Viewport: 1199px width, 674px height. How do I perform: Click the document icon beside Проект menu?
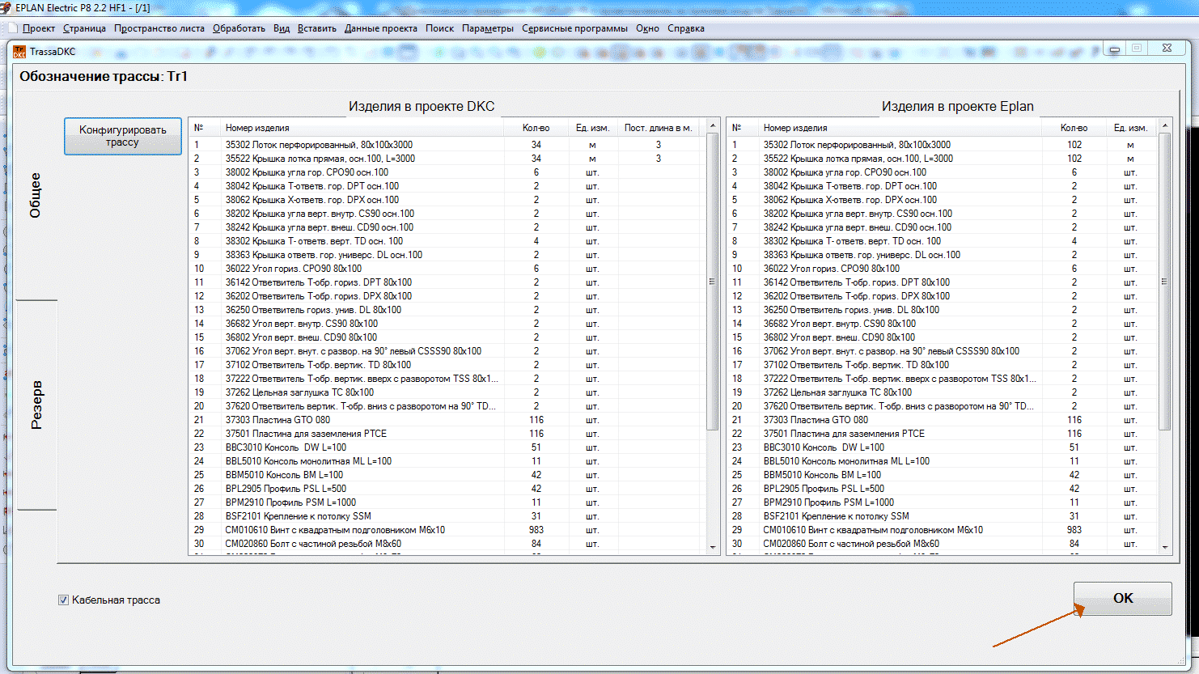pos(12,28)
